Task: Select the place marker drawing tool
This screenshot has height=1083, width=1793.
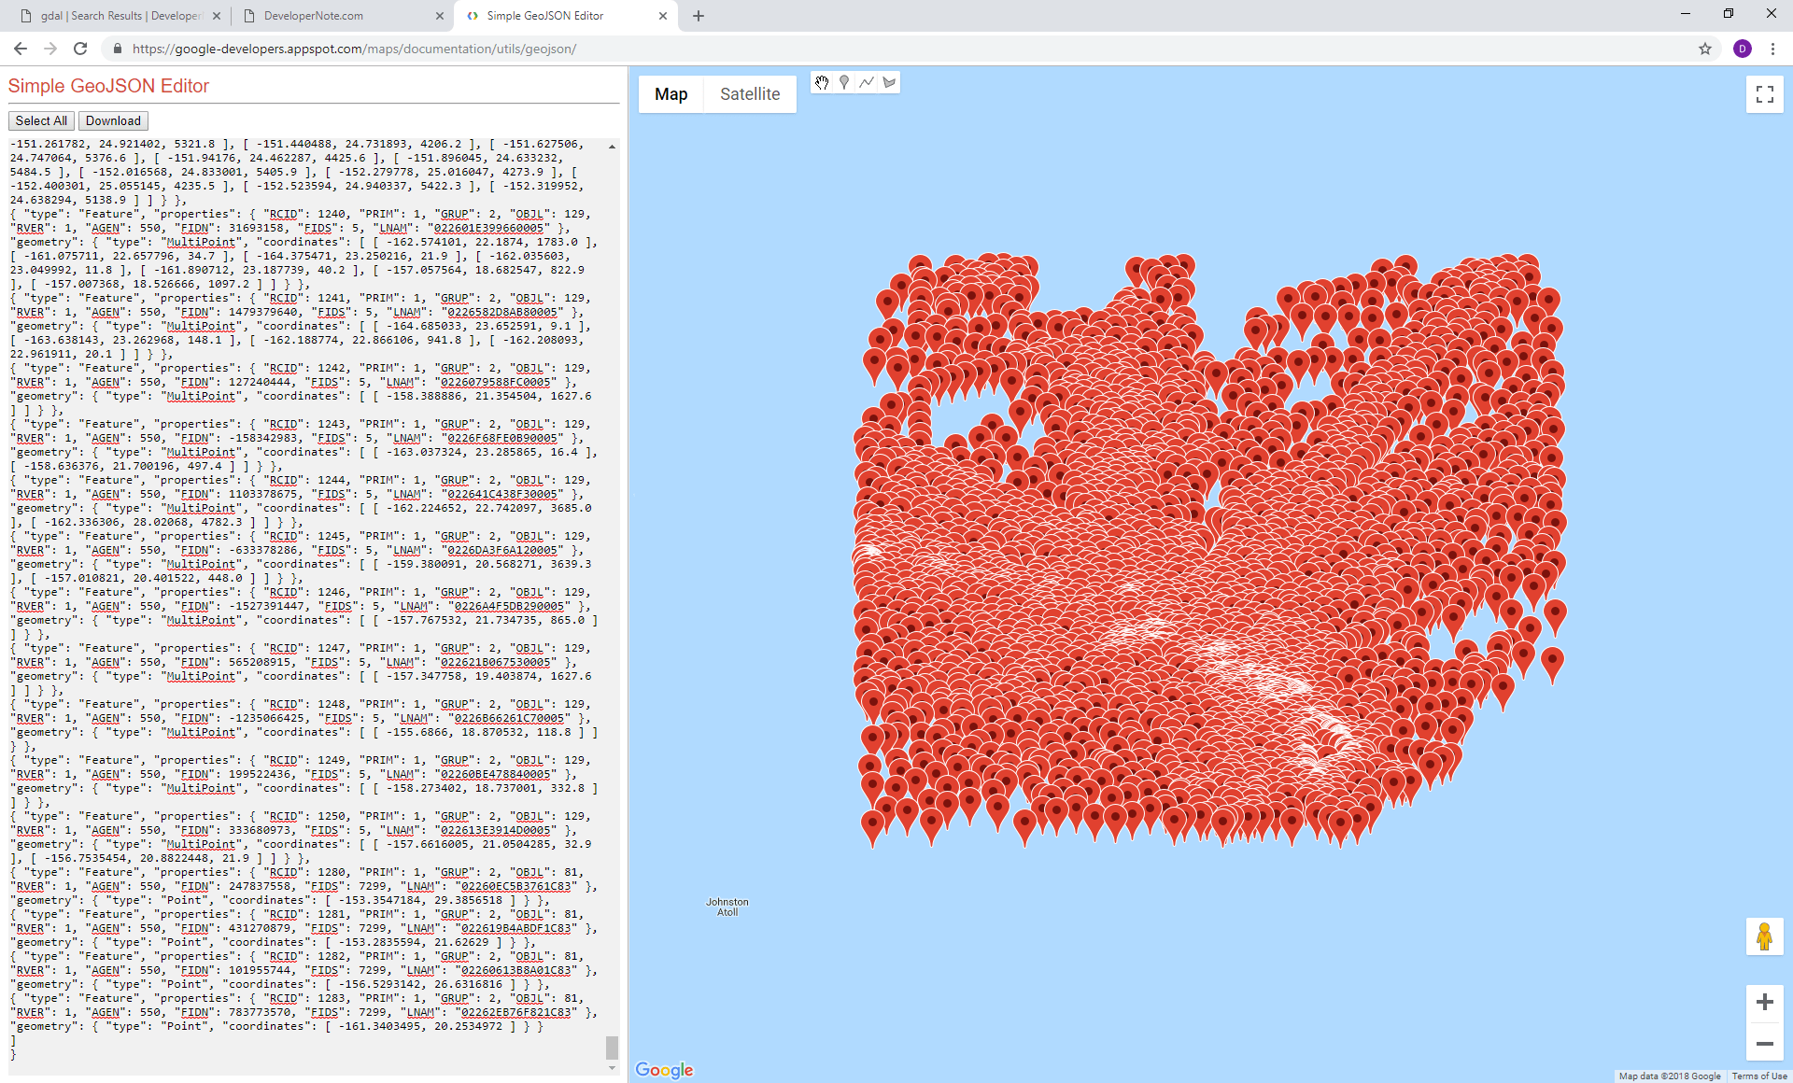Action: tap(844, 83)
